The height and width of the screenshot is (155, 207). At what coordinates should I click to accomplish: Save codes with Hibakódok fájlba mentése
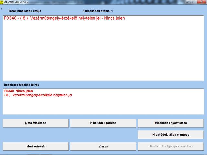[171, 135]
